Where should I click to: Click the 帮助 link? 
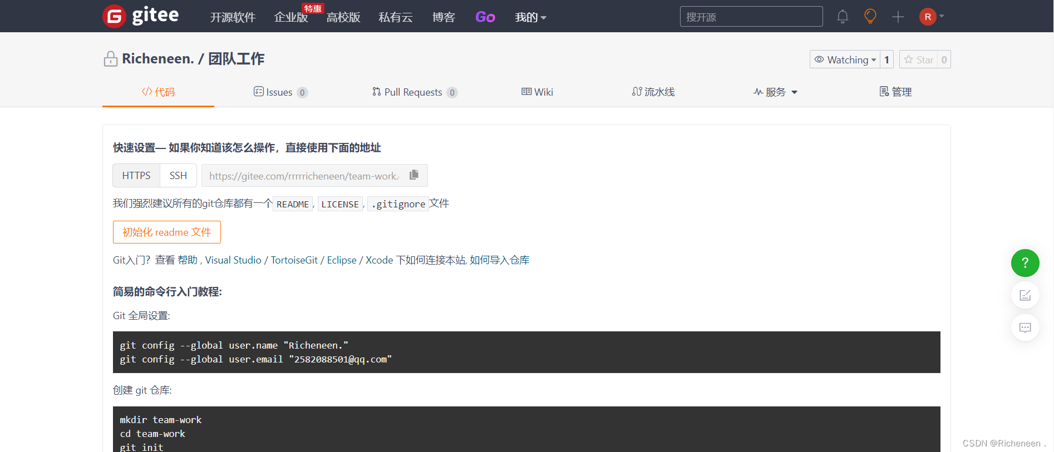click(188, 260)
